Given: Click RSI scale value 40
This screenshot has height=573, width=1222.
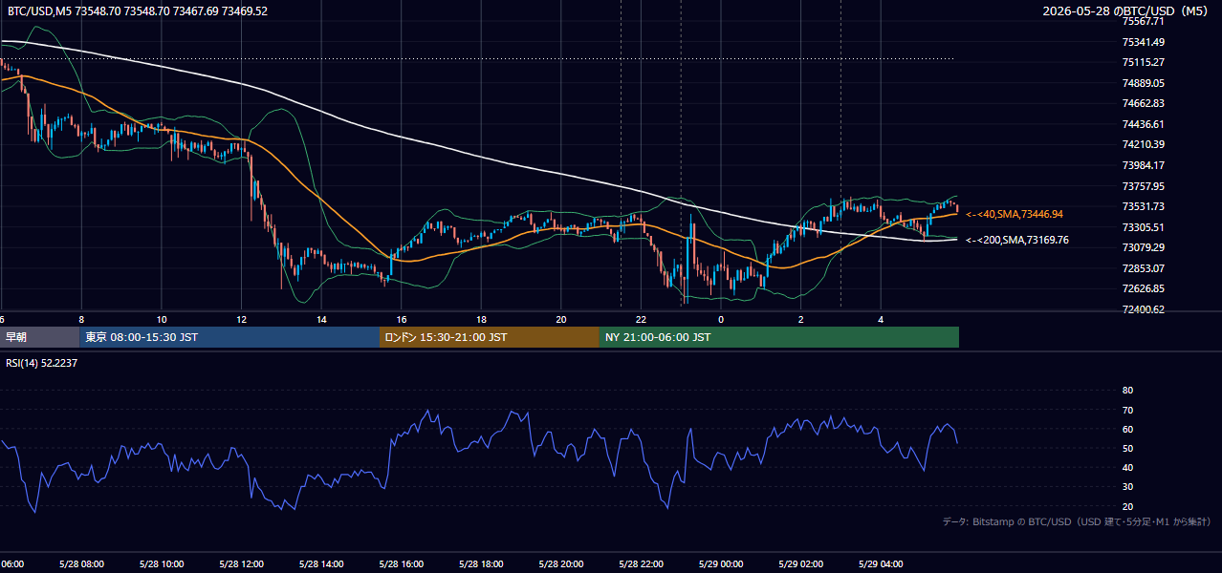Looking at the screenshot, I should pyautogui.click(x=1127, y=468).
